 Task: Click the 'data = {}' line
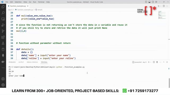(27, 52)
